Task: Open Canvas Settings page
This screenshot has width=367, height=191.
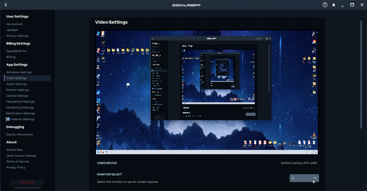Action: click(17, 96)
